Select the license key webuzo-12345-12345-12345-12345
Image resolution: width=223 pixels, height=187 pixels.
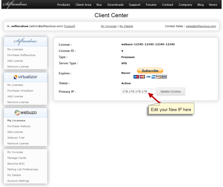148,44
